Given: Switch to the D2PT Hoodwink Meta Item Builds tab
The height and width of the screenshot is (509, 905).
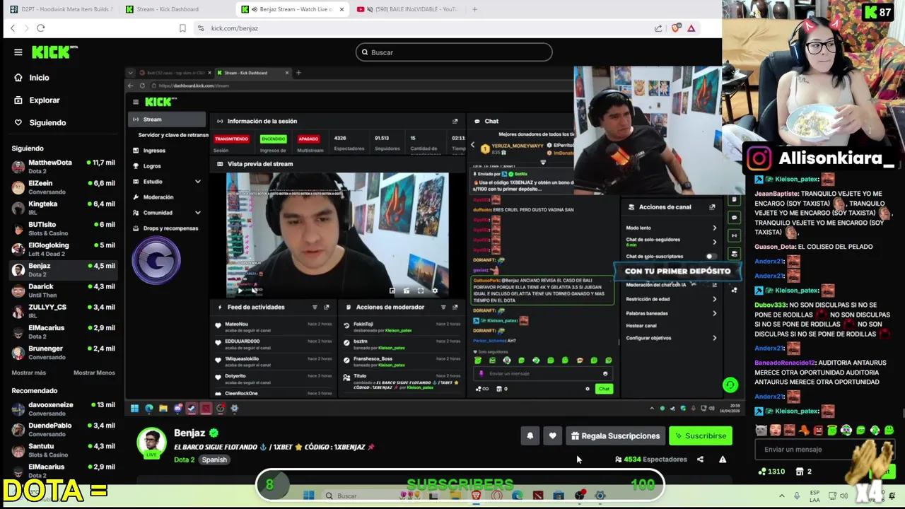Looking at the screenshot, I should coord(60,9).
